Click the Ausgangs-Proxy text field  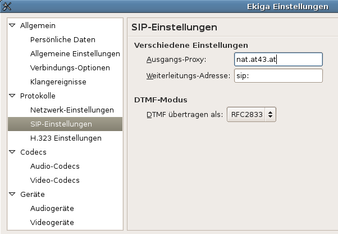click(278, 60)
